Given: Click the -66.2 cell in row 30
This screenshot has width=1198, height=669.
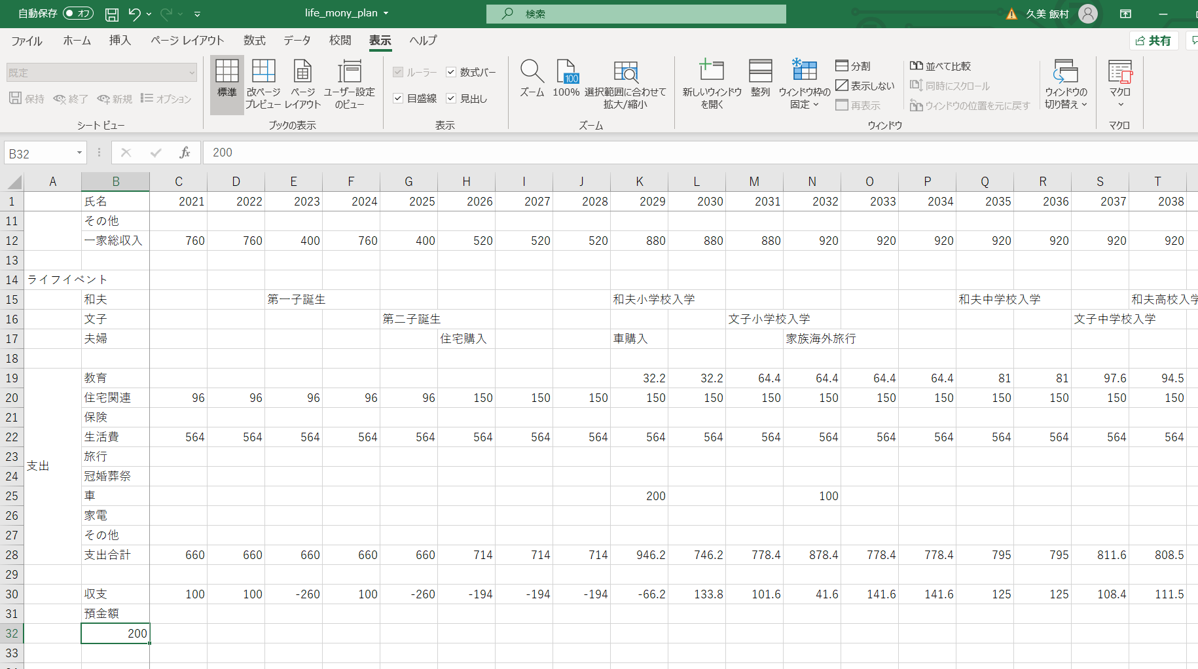Looking at the screenshot, I should tap(639, 594).
